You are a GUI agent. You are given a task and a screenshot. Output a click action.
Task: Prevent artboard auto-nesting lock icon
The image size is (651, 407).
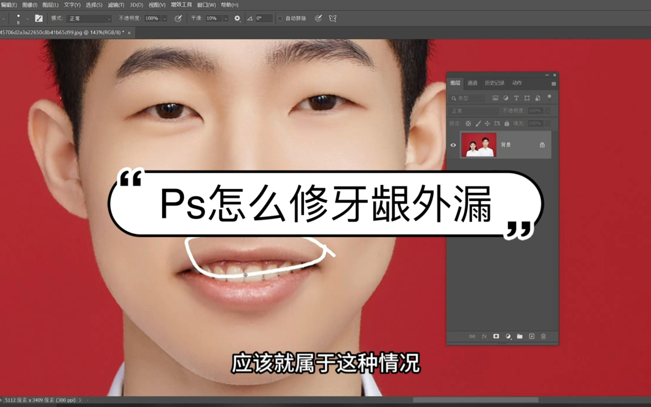point(497,123)
